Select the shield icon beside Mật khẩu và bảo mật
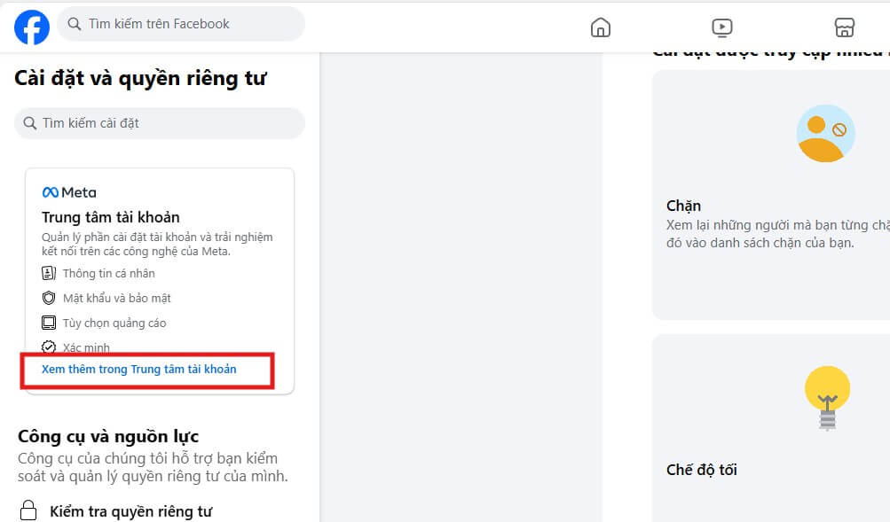 51,298
